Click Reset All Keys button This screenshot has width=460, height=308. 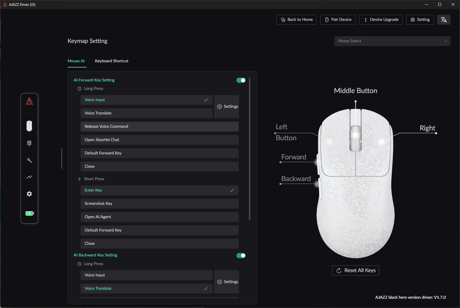356,270
